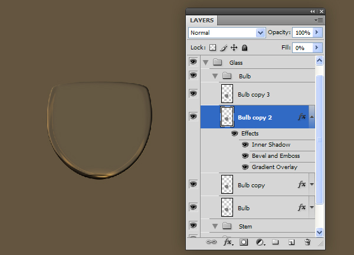This screenshot has width=354, height=255.
Task: Click the Fill value field
Action: (303, 48)
